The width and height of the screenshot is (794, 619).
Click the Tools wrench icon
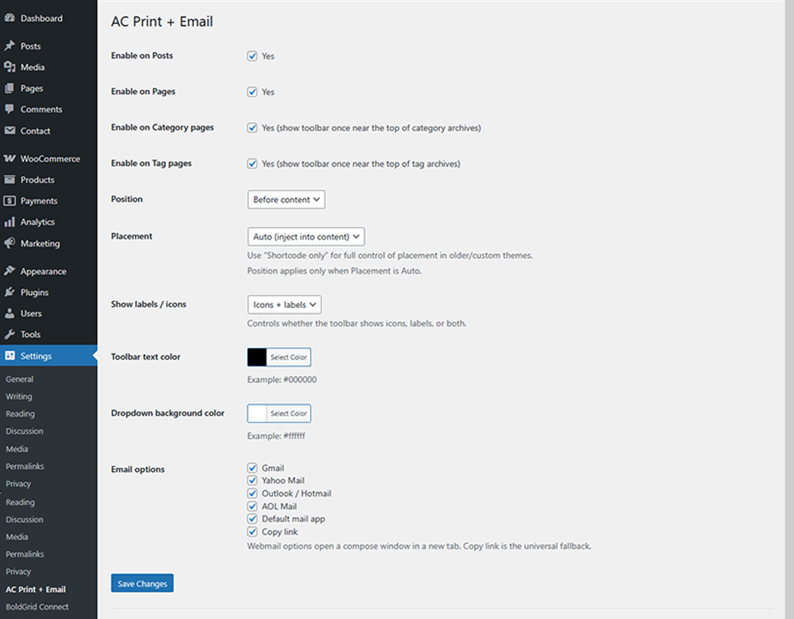tap(10, 335)
